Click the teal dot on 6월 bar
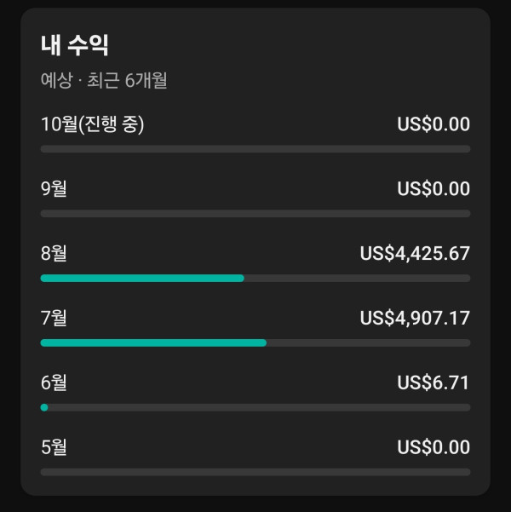 pos(44,407)
